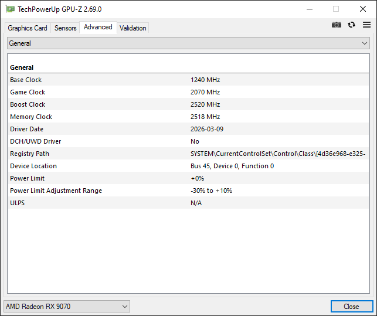
Task: Click the 2070 MHz value
Action: 205,92
